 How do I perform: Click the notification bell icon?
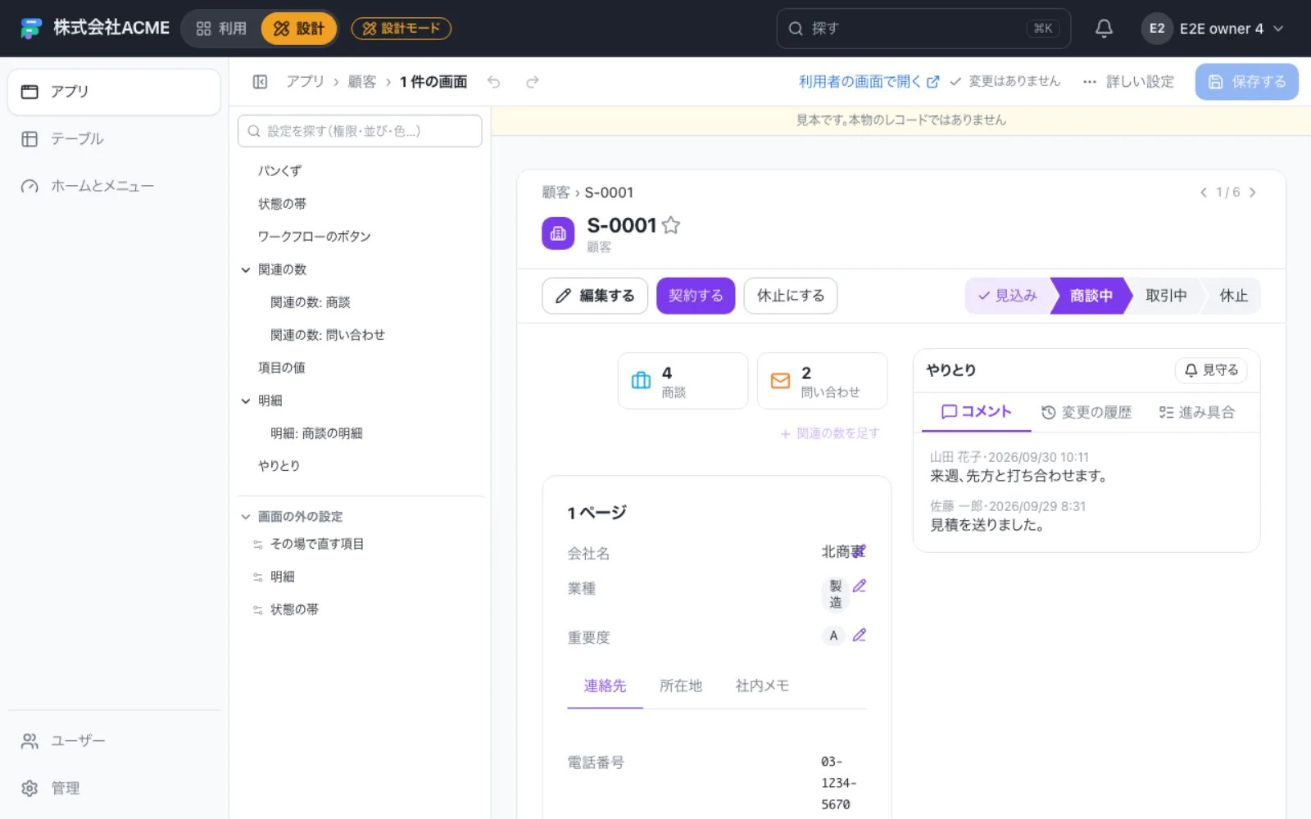[1104, 29]
